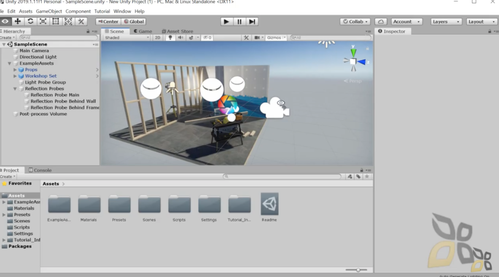The width and height of the screenshot is (499, 277).
Task: Pause the game playback
Action: click(239, 21)
